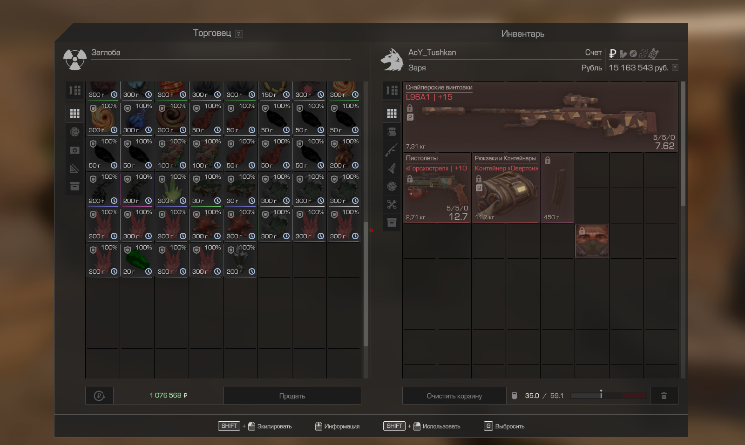Screen dimensions: 745x445
Task: Filter trader items by artifacts ball icon
Action: tap(74, 132)
